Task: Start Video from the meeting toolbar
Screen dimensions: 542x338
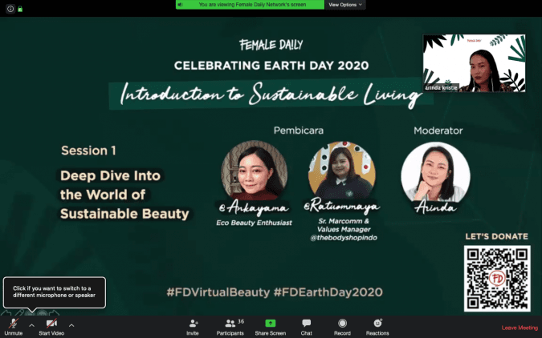Action: point(51,324)
